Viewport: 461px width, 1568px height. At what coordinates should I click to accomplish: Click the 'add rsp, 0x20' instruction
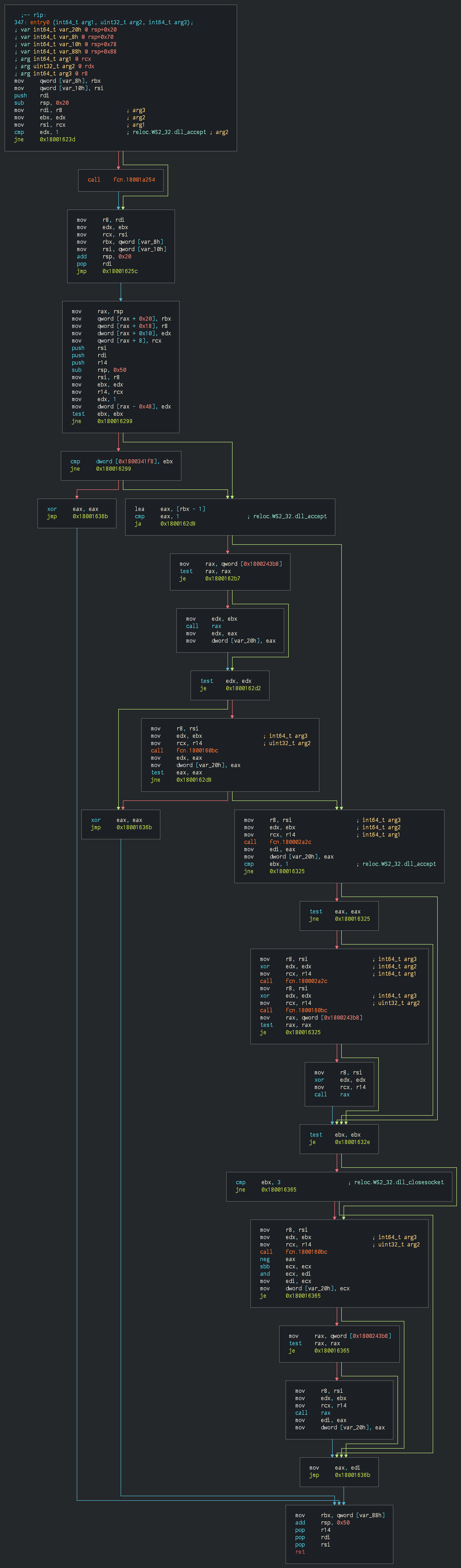104,256
